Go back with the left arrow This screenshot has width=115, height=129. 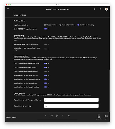pyautogui.click(x=14, y=9)
